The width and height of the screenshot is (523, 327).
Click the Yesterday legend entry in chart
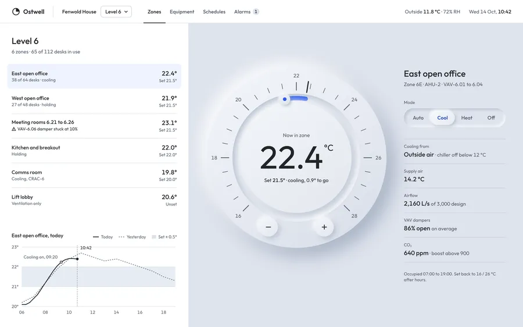(x=132, y=237)
